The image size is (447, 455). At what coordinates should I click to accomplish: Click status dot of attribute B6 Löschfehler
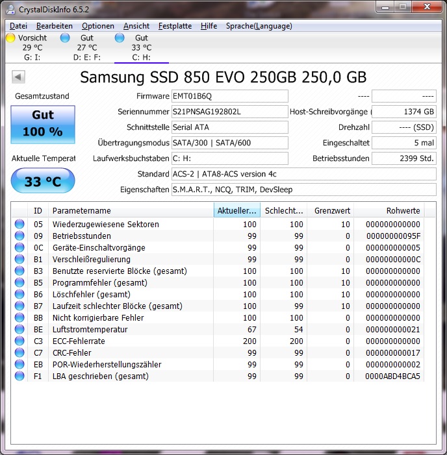19,294
